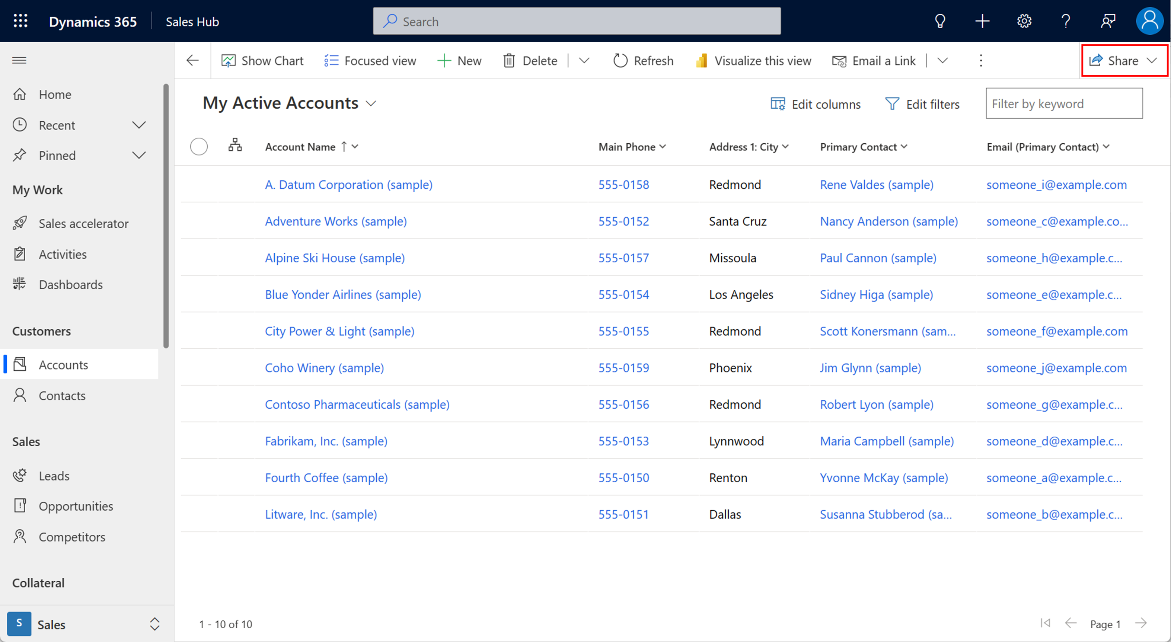Click Visualize this view
The image size is (1171, 642).
(x=753, y=60)
